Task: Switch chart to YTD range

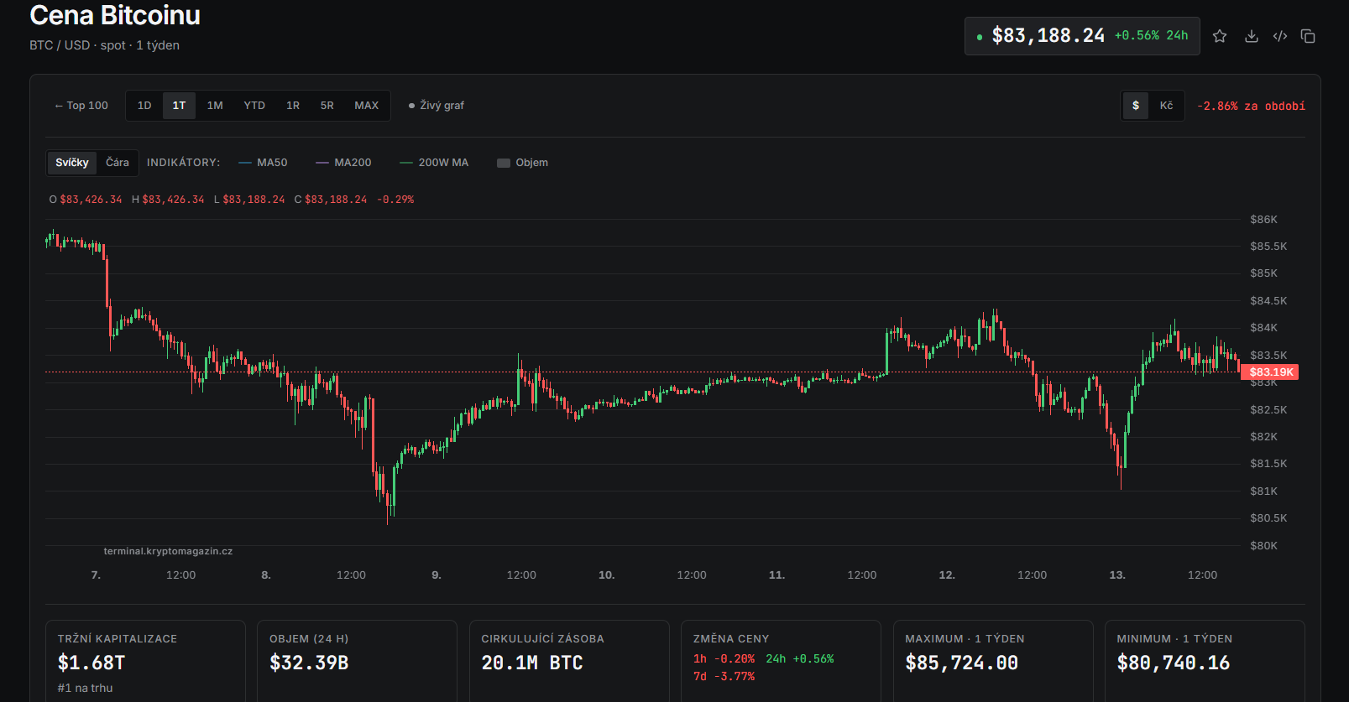Action: (x=254, y=106)
